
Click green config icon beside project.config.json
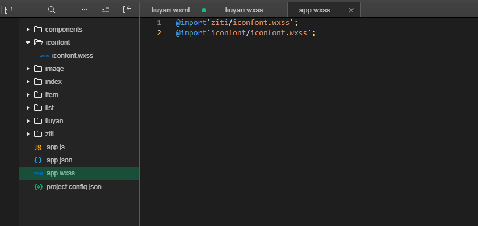pyautogui.click(x=39, y=187)
